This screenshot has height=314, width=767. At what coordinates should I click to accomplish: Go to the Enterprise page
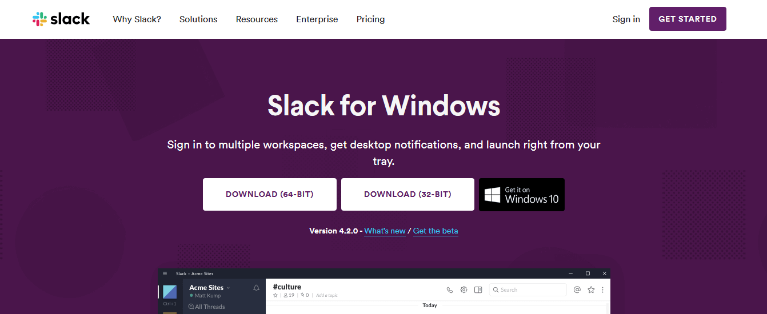(x=317, y=19)
